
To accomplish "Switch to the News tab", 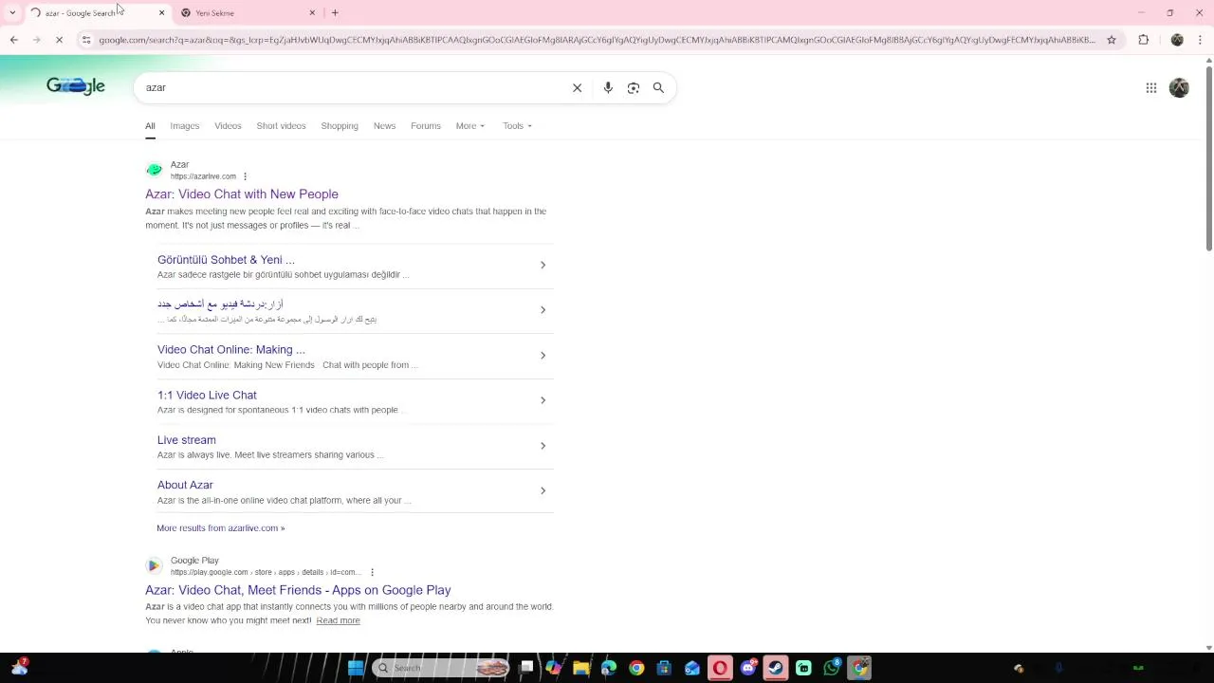I will pos(384,125).
